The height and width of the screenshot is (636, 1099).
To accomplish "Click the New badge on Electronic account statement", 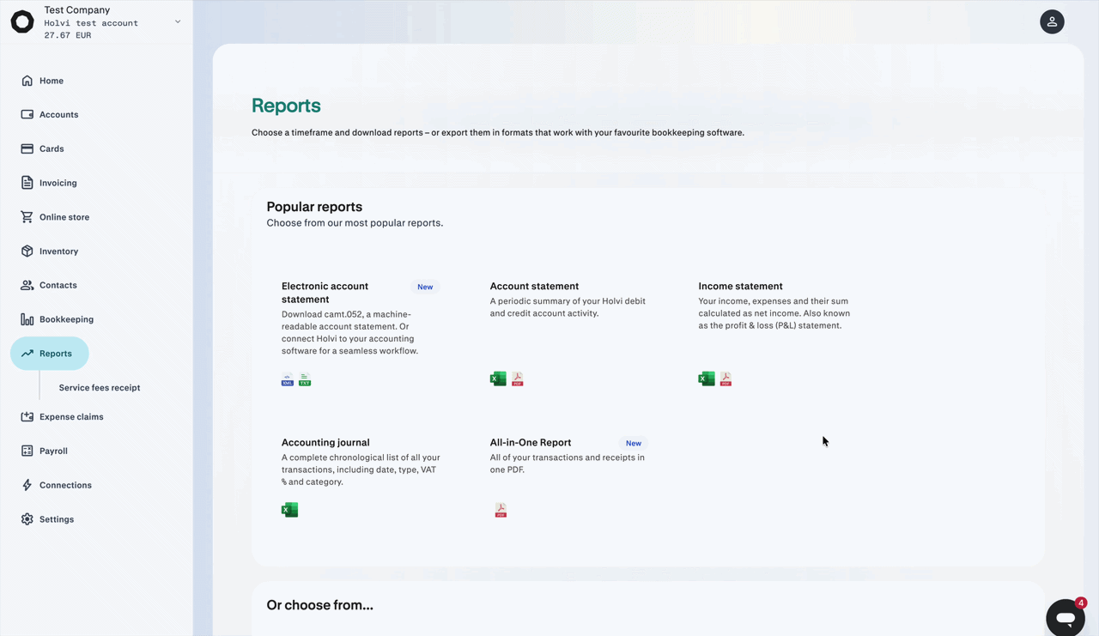I will pos(425,287).
